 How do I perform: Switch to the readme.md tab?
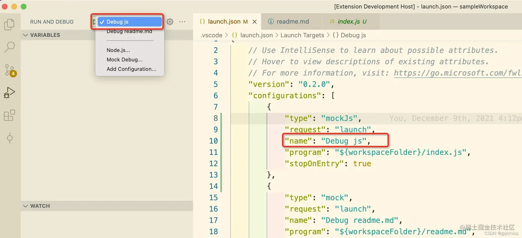292,21
